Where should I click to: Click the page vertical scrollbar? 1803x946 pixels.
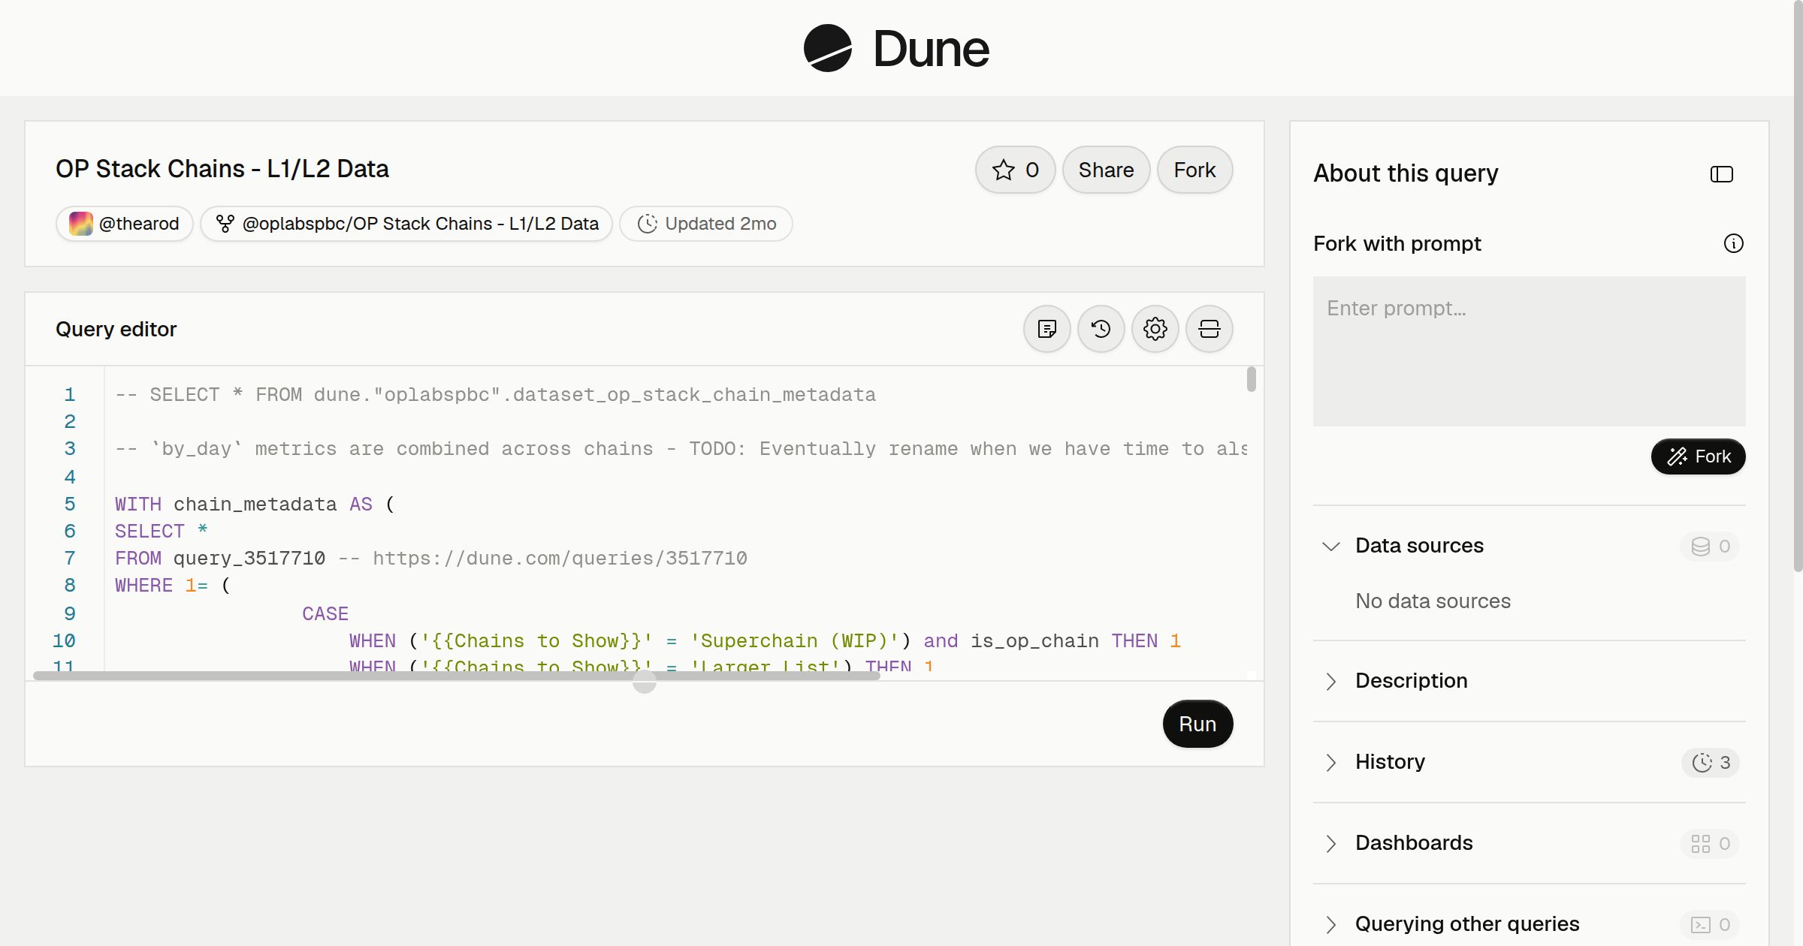pyautogui.click(x=1798, y=285)
